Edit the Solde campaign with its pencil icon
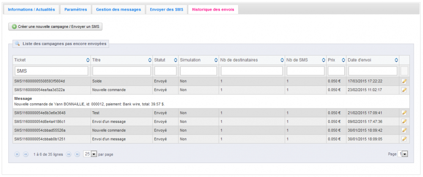The image size is (423, 177). [404, 81]
